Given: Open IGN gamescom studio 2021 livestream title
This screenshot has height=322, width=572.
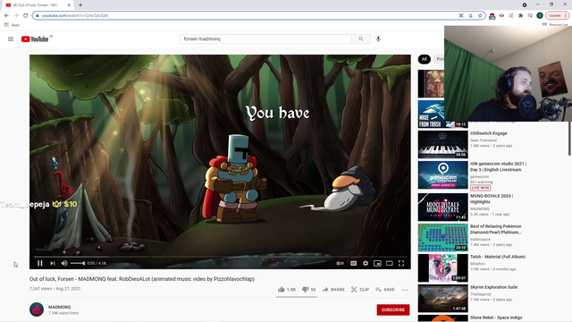Looking at the screenshot, I should pyautogui.click(x=499, y=167).
